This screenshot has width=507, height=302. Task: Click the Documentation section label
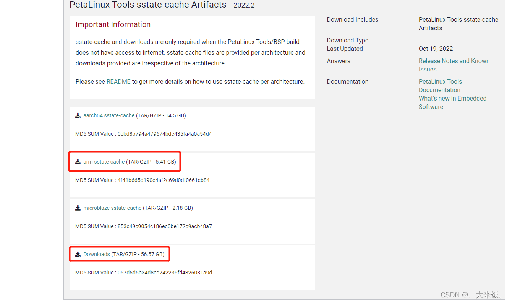pyautogui.click(x=347, y=81)
